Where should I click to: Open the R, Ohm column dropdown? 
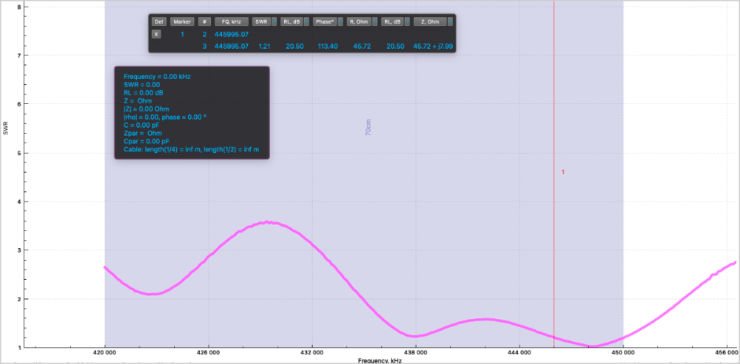(x=374, y=22)
